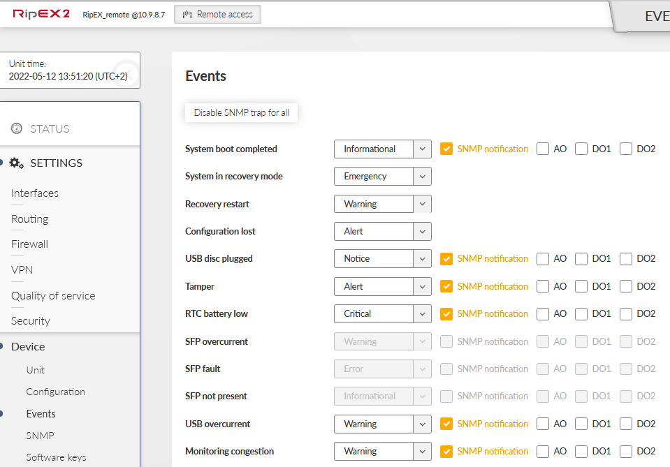670x467 pixels.
Task: Expand the Device section in sidebar
Action: pos(28,346)
